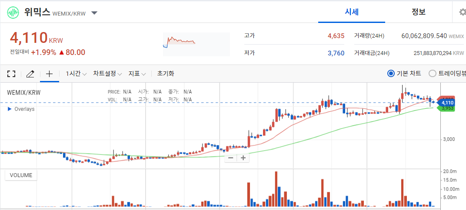Click the 251,883,870,294 KRW trade amount
Viewport: 466px width, 210px height.
(439, 53)
